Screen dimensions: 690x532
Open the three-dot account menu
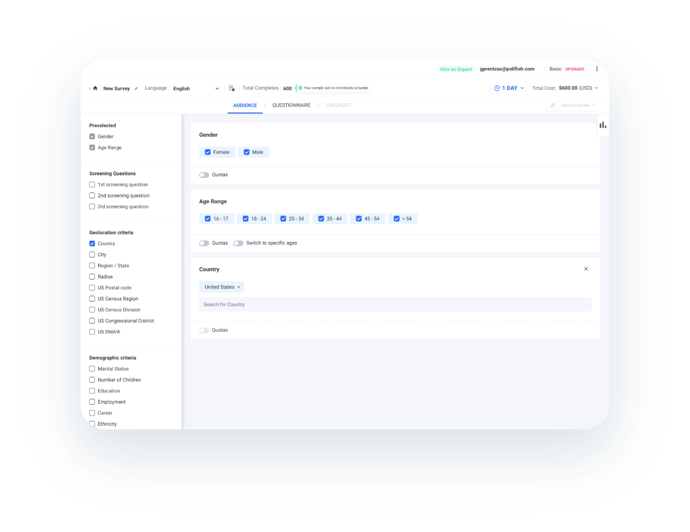[x=597, y=69]
